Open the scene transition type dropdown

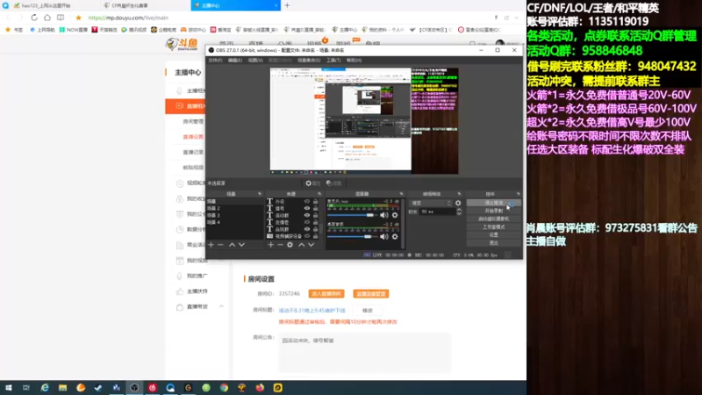click(x=430, y=203)
